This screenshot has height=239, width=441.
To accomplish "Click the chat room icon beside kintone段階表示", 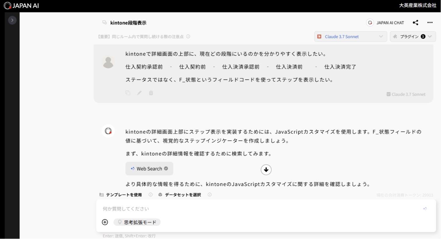I will (x=104, y=22).
